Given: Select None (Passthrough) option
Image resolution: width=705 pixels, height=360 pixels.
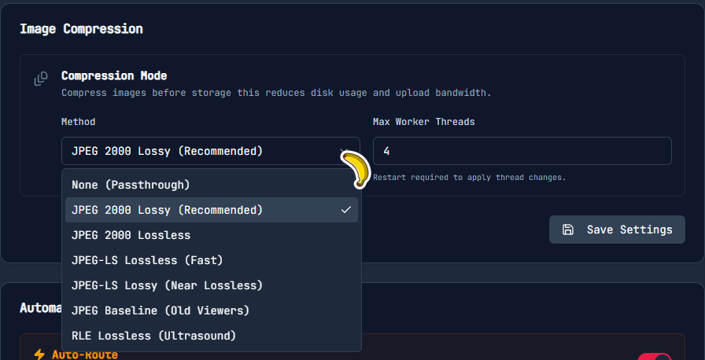Looking at the screenshot, I should click(131, 185).
